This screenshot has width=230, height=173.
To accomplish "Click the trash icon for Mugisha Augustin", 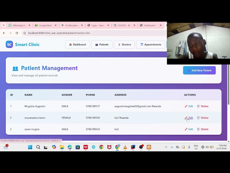I will pos(198,106).
